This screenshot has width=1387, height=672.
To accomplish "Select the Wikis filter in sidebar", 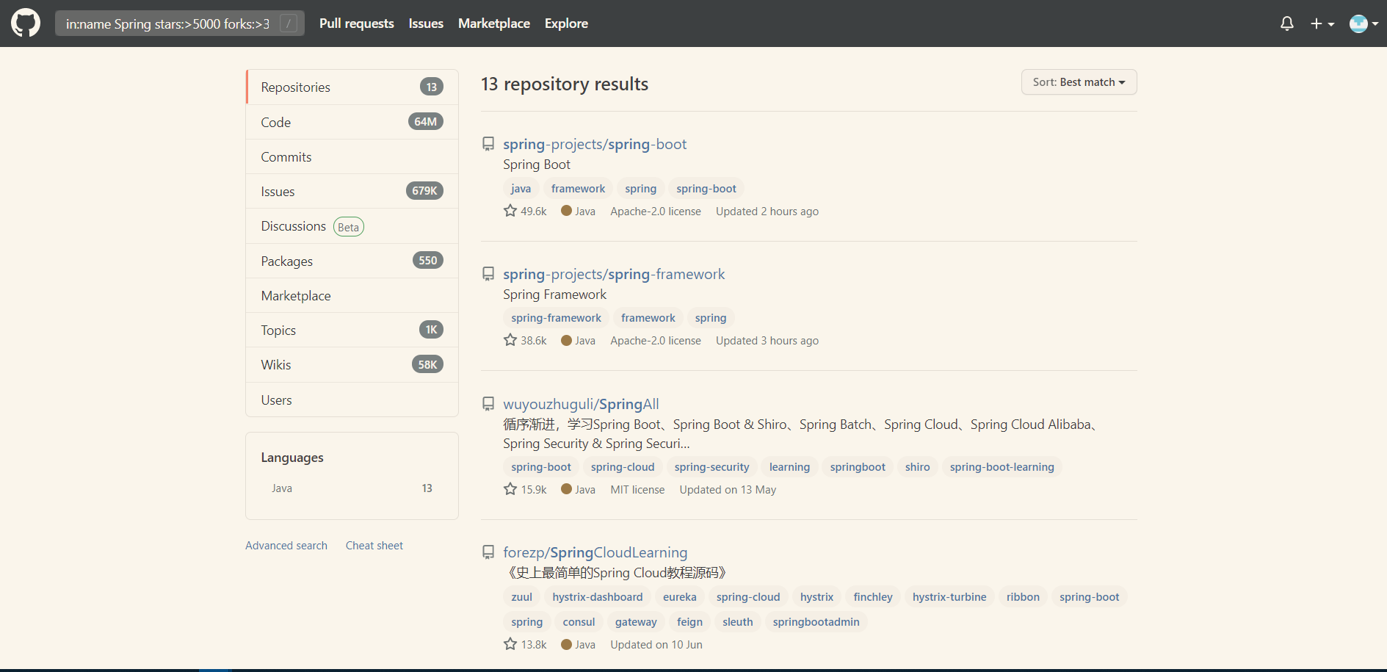I will (x=352, y=365).
